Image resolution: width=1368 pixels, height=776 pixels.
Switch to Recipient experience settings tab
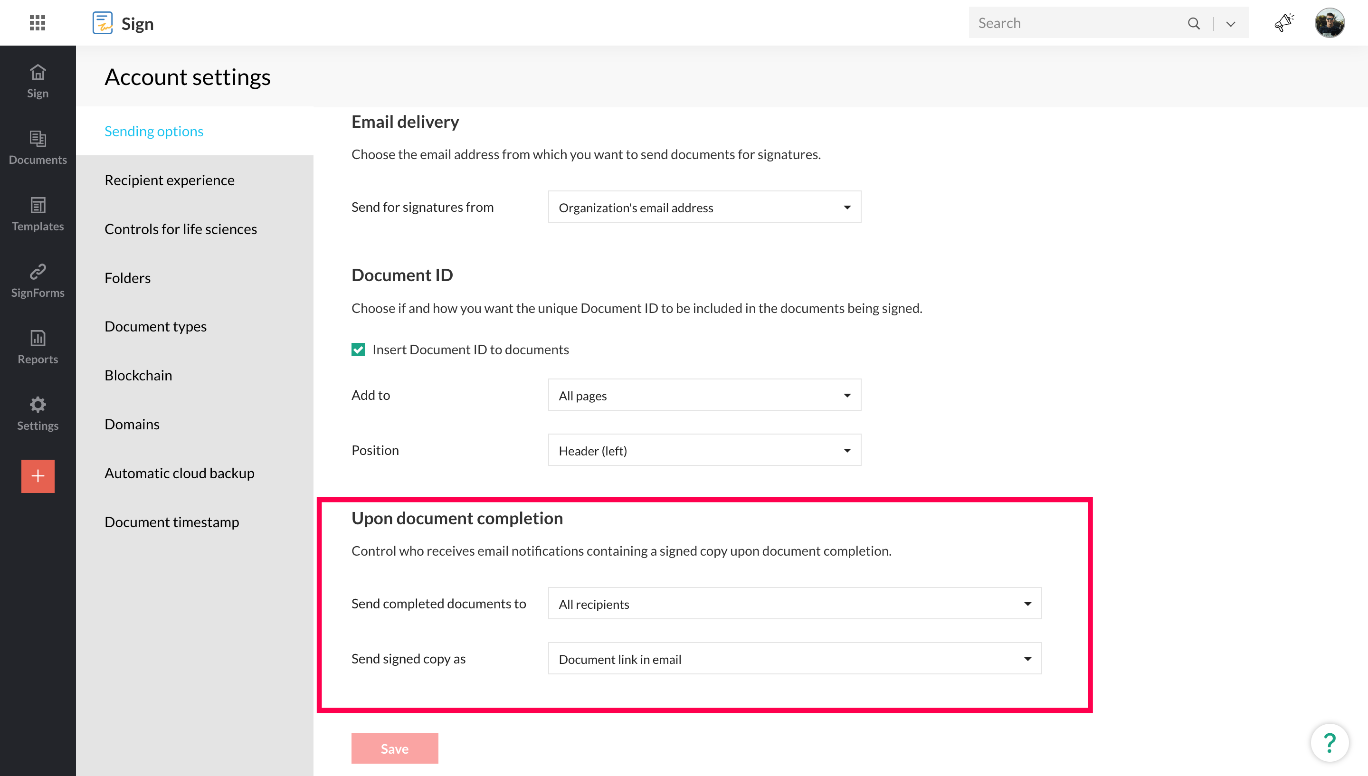(x=170, y=180)
